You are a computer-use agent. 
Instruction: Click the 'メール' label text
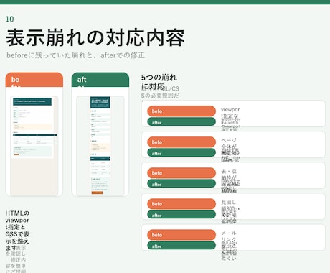[229, 233]
